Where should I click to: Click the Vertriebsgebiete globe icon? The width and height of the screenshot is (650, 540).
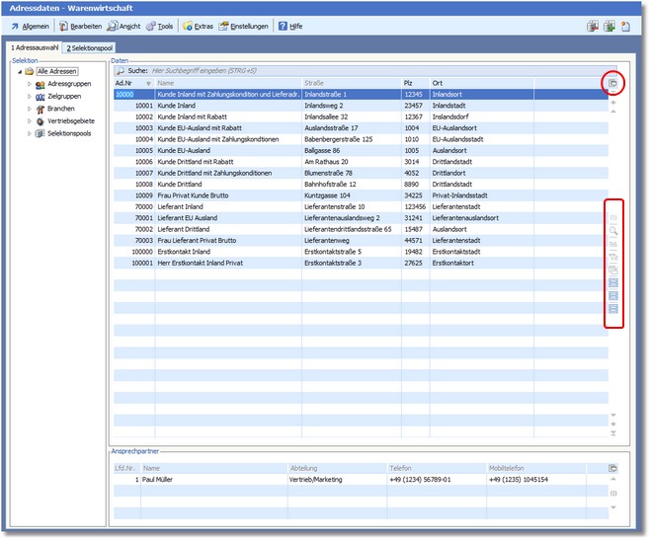(x=41, y=120)
